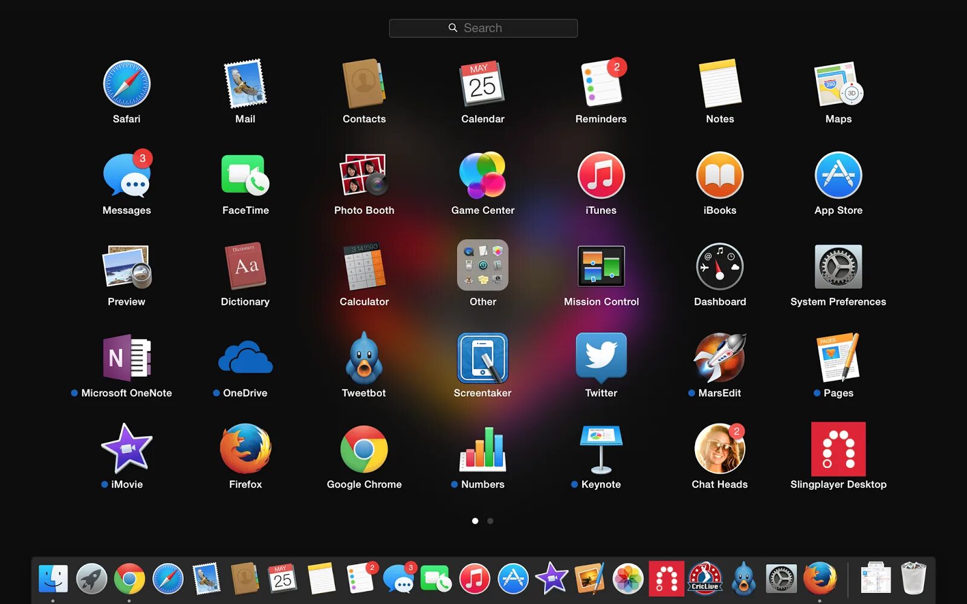Launch iMovie from the Dock
Image resolution: width=967 pixels, height=604 pixels.
click(552, 579)
